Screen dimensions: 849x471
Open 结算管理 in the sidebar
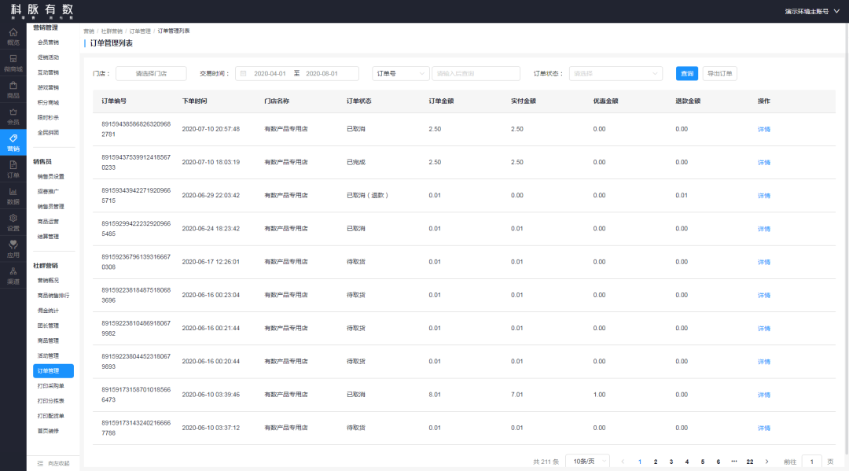(48, 237)
